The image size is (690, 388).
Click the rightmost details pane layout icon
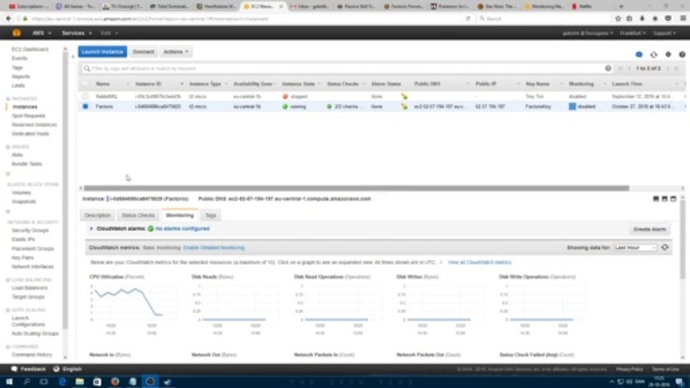[x=673, y=199]
